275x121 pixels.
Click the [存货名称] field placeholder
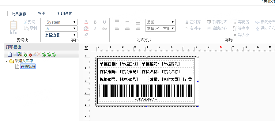click(171, 72)
